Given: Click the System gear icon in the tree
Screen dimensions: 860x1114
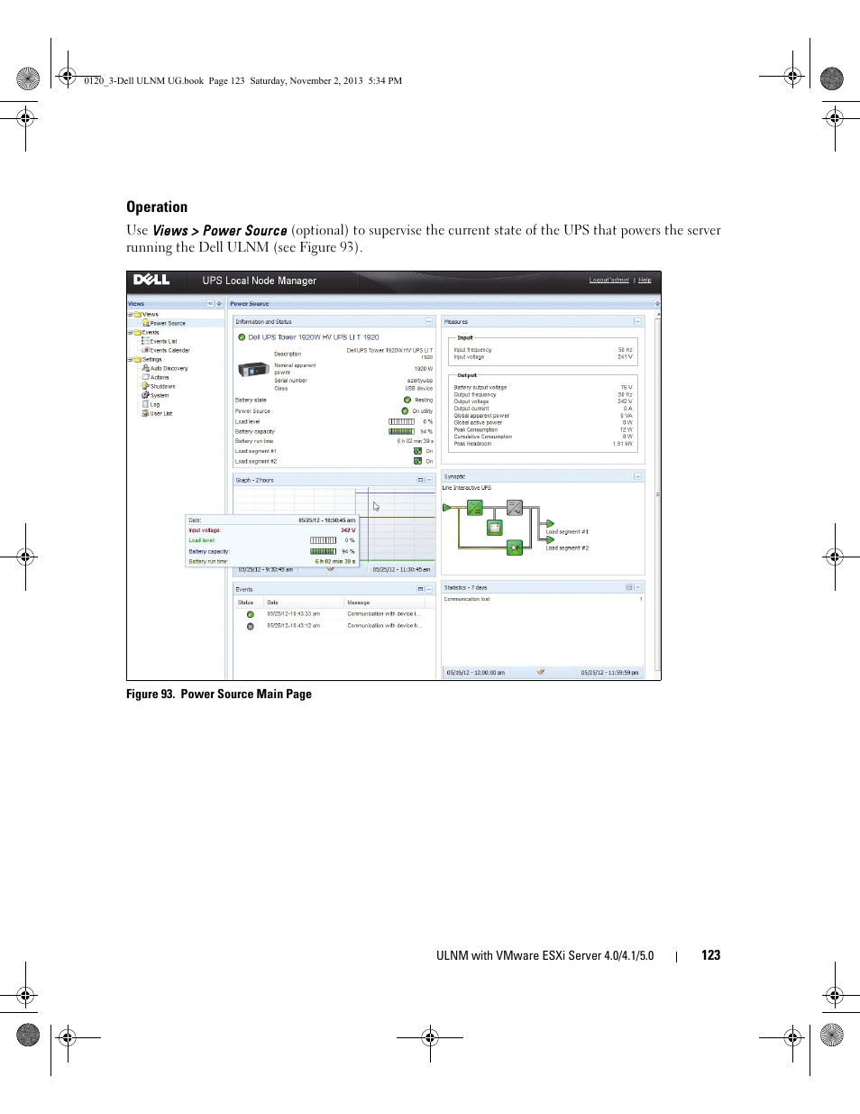Looking at the screenshot, I should click(x=146, y=395).
